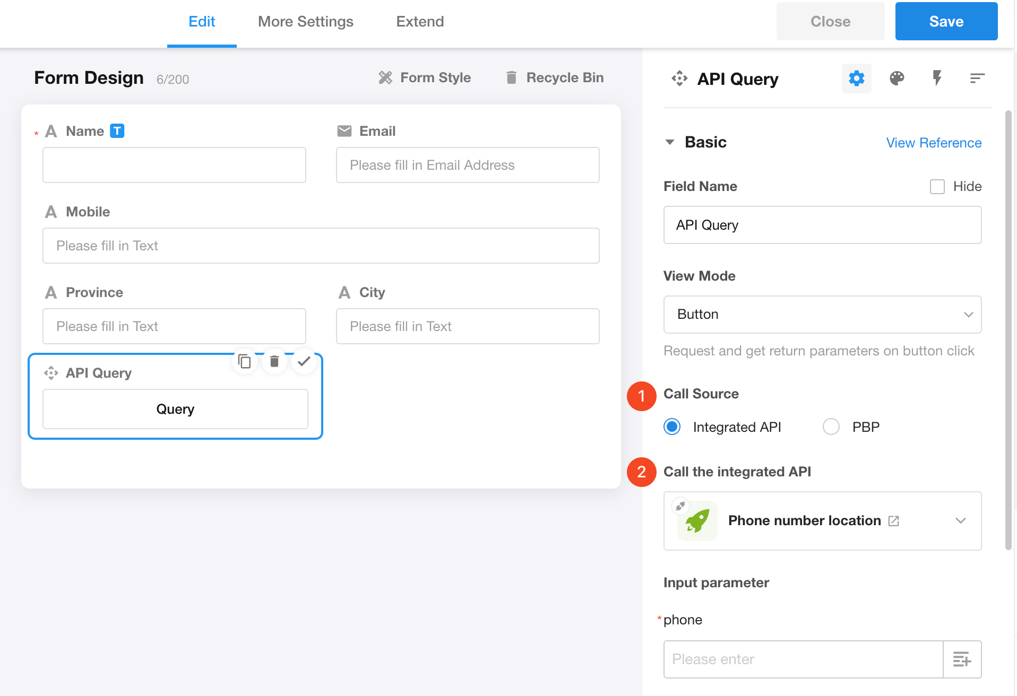Viewport: 1017px width, 696px height.
Task: Select the PBP call source option
Action: [x=831, y=427]
